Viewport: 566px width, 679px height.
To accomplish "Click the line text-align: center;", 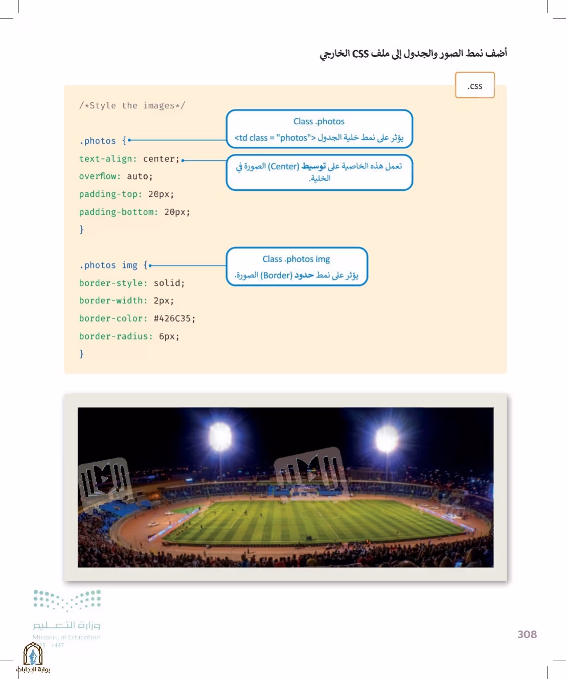I will tap(129, 159).
